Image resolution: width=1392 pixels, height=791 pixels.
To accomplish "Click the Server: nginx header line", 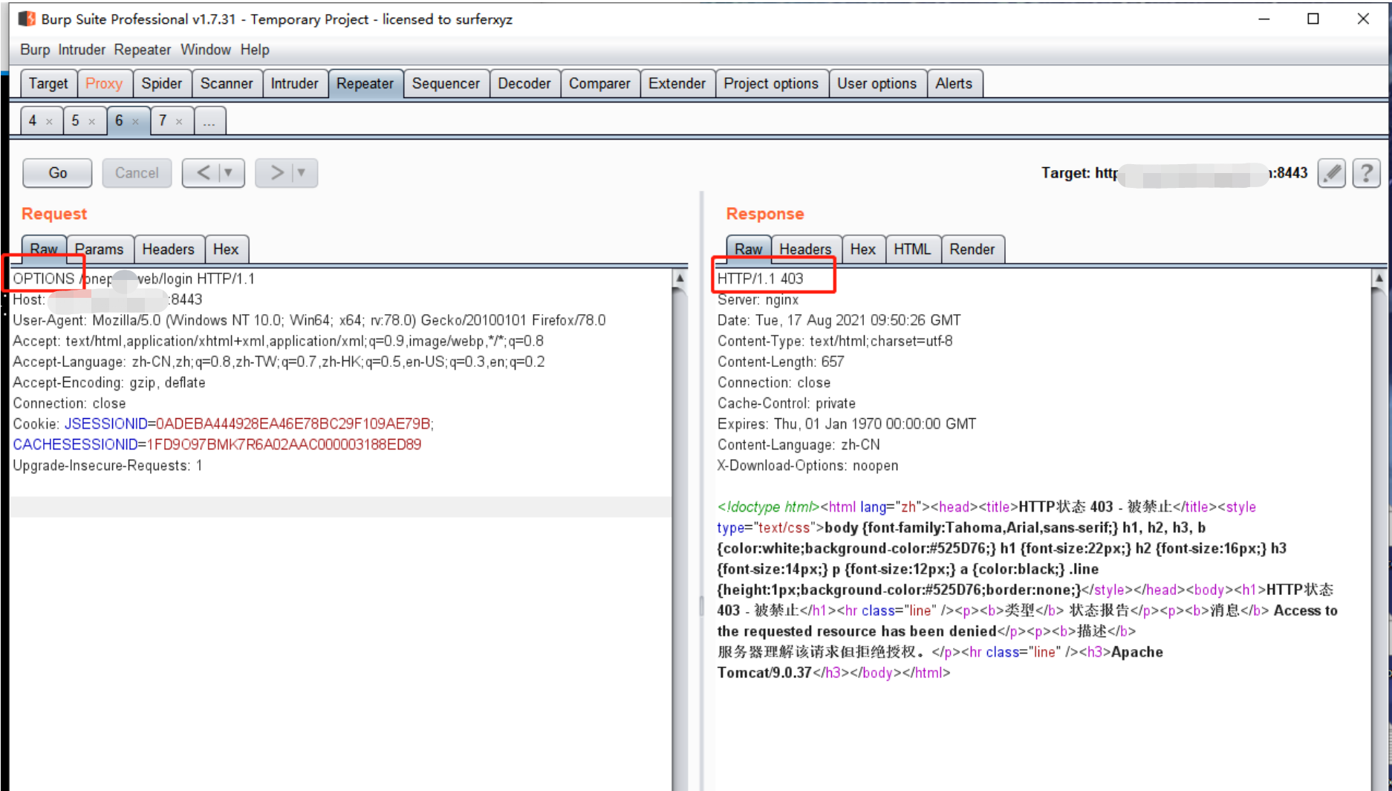I will pyautogui.click(x=758, y=299).
